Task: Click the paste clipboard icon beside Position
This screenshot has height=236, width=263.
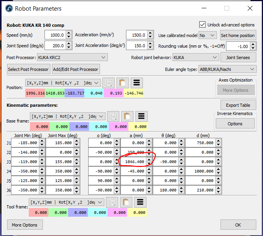Action: [122, 83]
